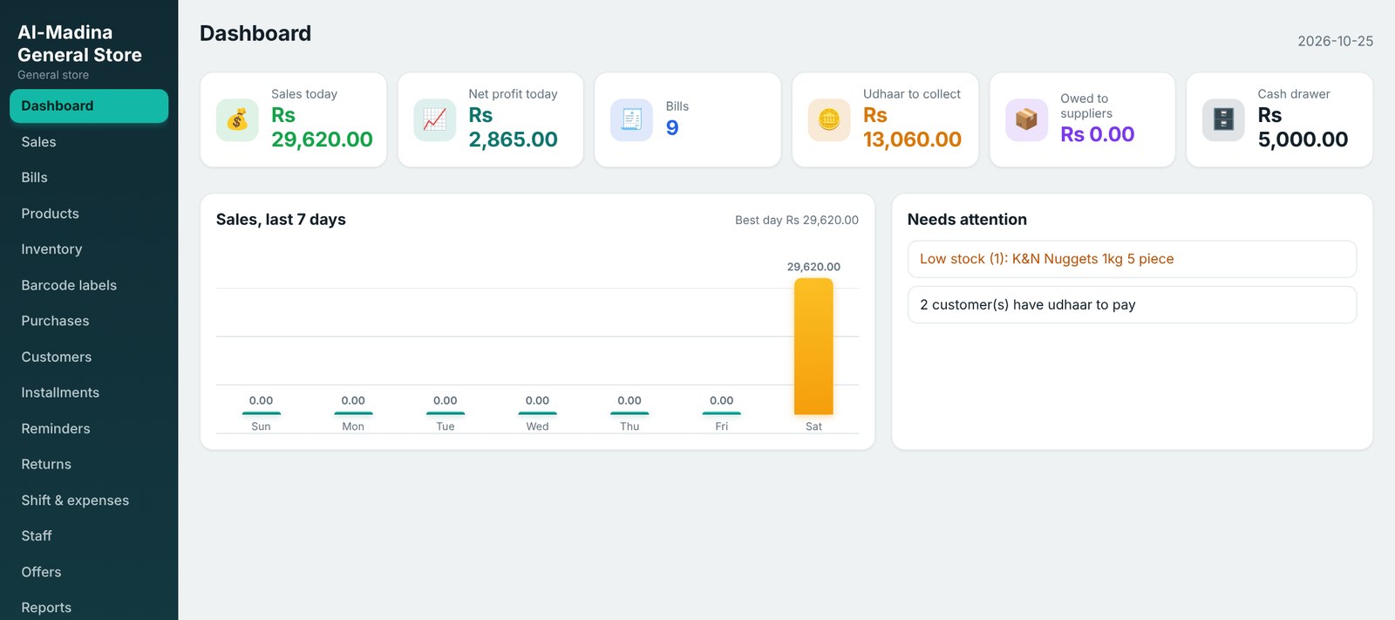The image size is (1395, 620).
Task: Click the Bills count 9
Action: [x=672, y=128]
